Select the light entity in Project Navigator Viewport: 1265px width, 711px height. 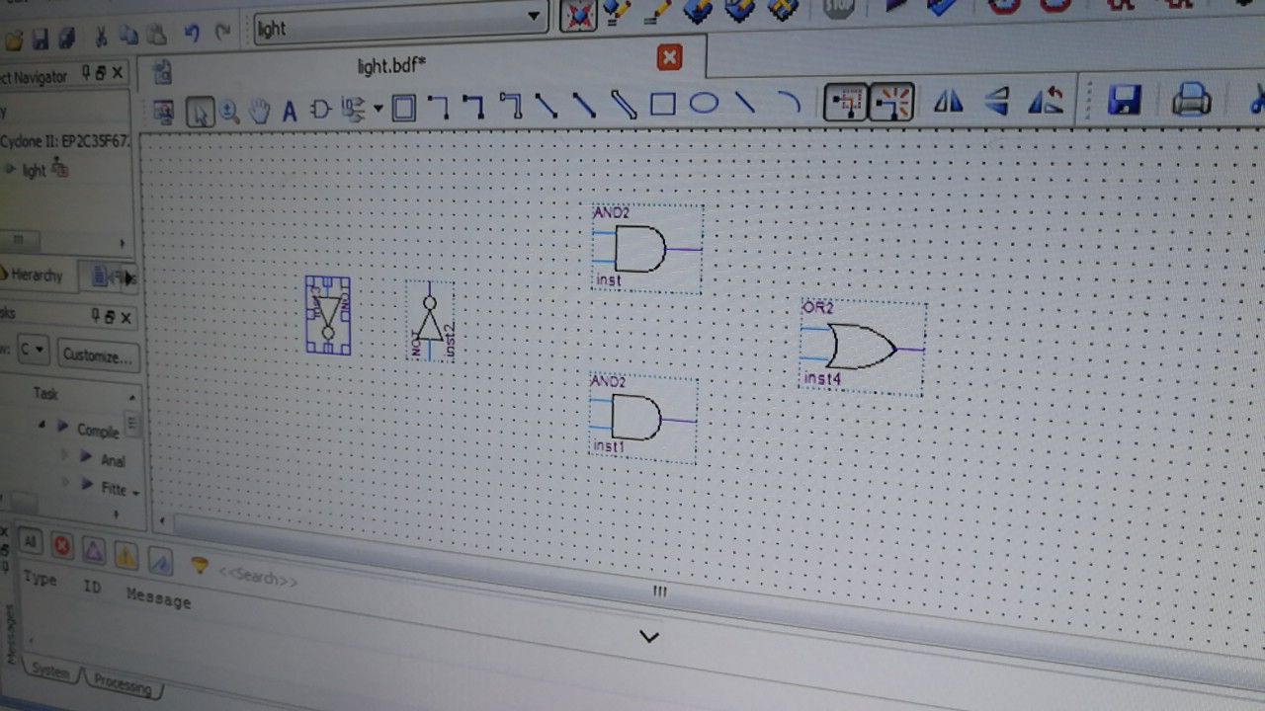(x=34, y=170)
